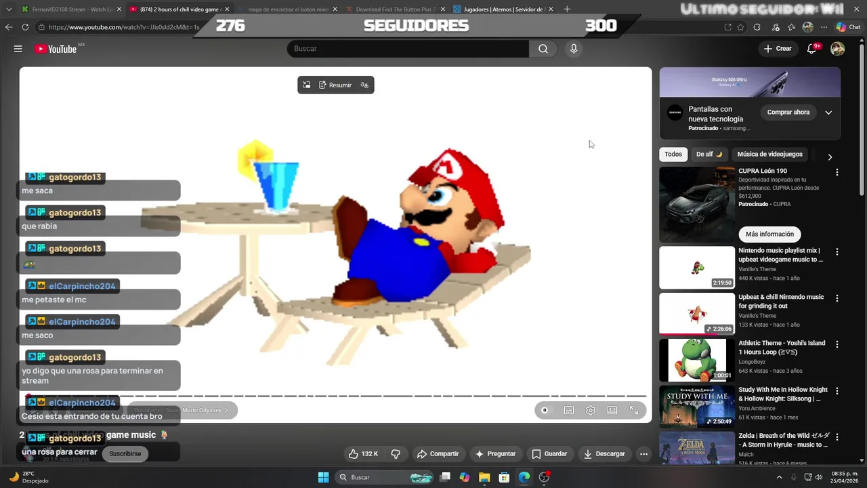Image resolution: width=867 pixels, height=488 pixels.
Task: Click the Crear button
Action: pos(778,49)
